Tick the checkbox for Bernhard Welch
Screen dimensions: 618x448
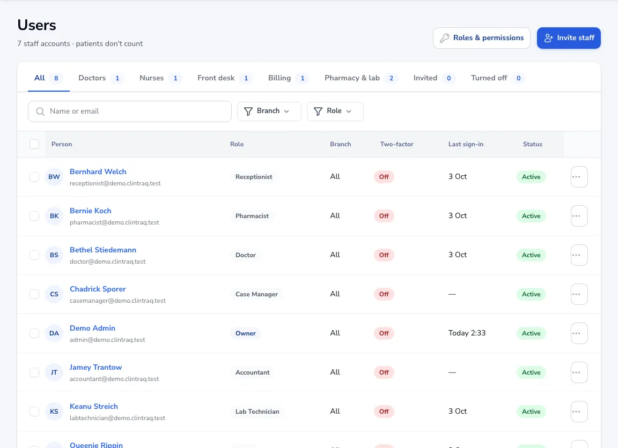pyautogui.click(x=34, y=177)
